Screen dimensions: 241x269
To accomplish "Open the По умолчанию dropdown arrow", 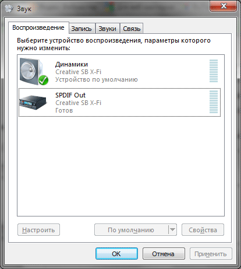I will 172,230.
